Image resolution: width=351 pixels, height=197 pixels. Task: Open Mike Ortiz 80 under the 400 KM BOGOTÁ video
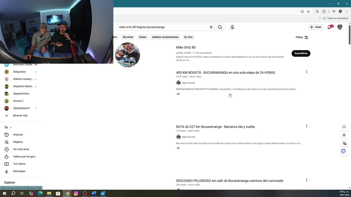click(188, 83)
